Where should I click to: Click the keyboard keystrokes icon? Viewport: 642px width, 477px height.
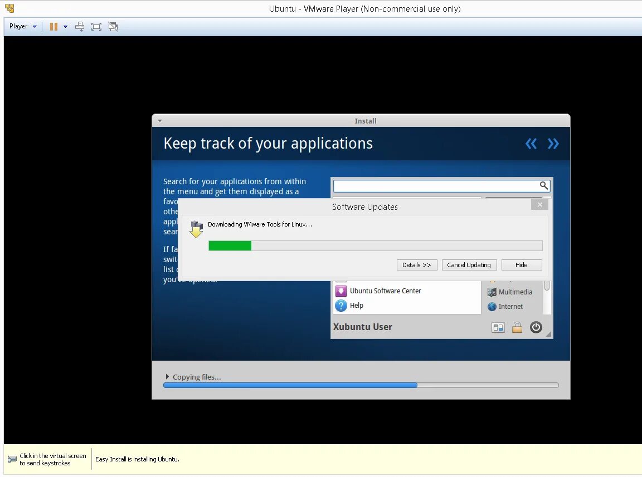click(12, 459)
